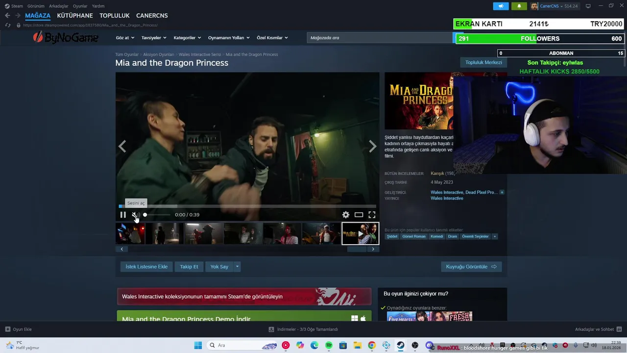Select the Dram tag
Viewport: 627px width, 353px height.
pos(453,236)
